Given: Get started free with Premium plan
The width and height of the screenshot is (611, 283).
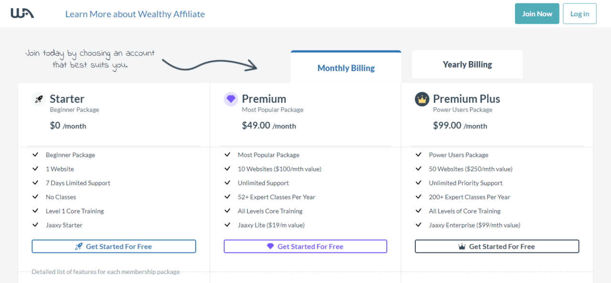Looking at the screenshot, I should [x=305, y=246].
